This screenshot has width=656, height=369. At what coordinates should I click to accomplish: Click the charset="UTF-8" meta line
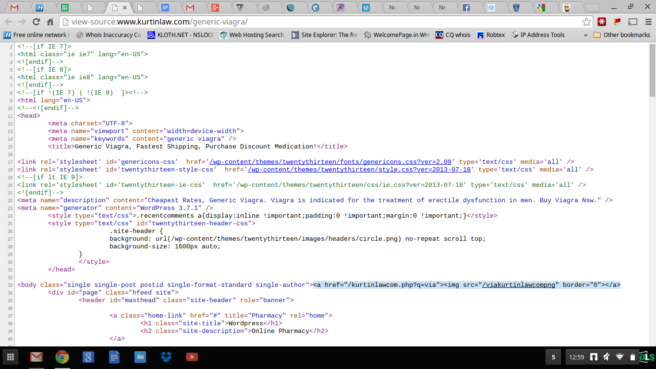pos(90,123)
